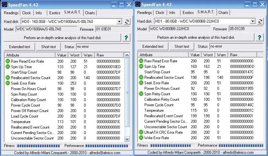Refresh hard disk list in left window
Screen dimensions: 268x156
coord(127,22)
